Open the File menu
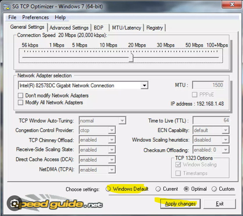The height and width of the screenshot is (216, 243). click(12, 17)
